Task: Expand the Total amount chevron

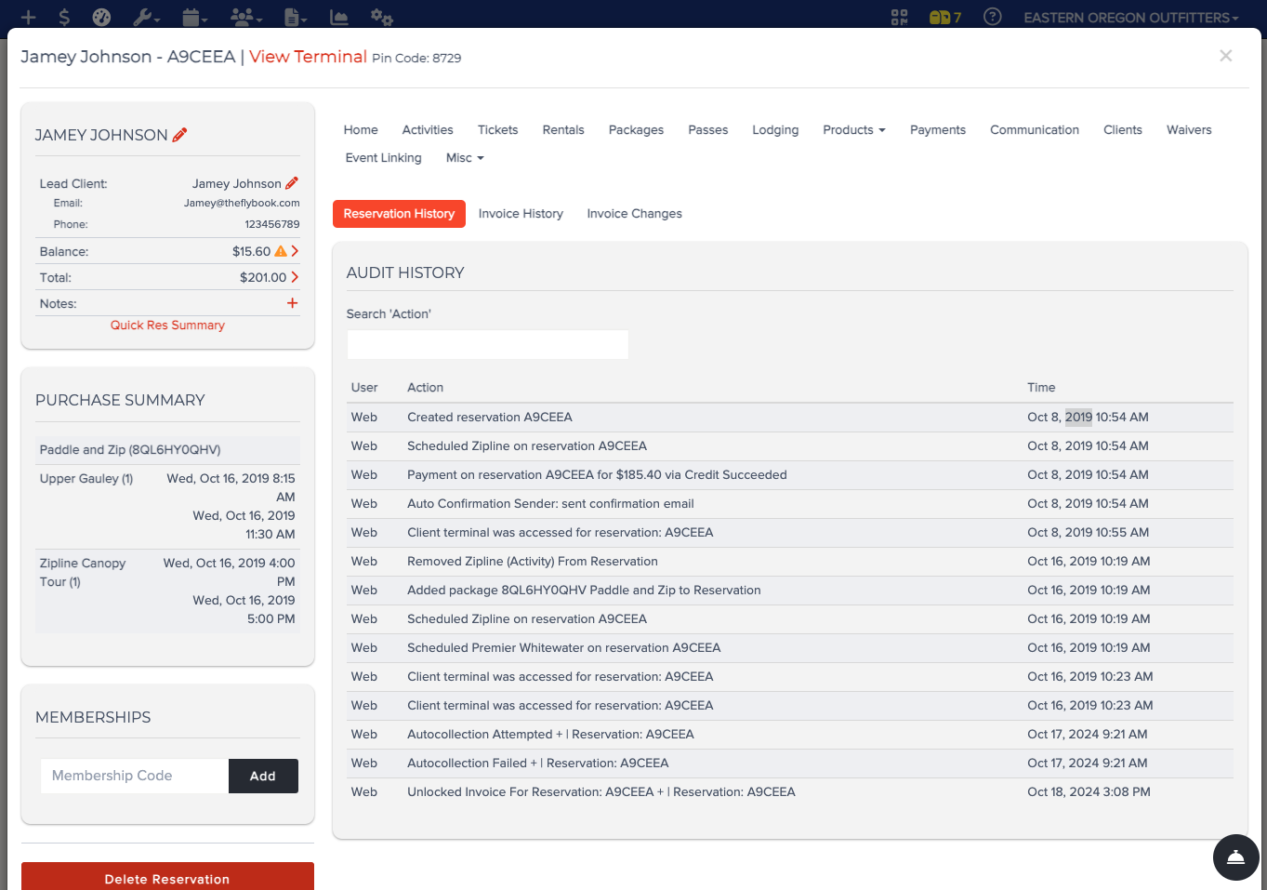Action: click(295, 277)
